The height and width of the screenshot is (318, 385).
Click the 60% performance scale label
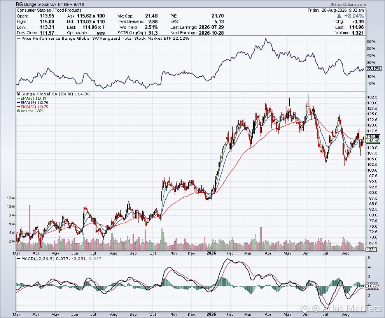pyautogui.click(x=371, y=42)
